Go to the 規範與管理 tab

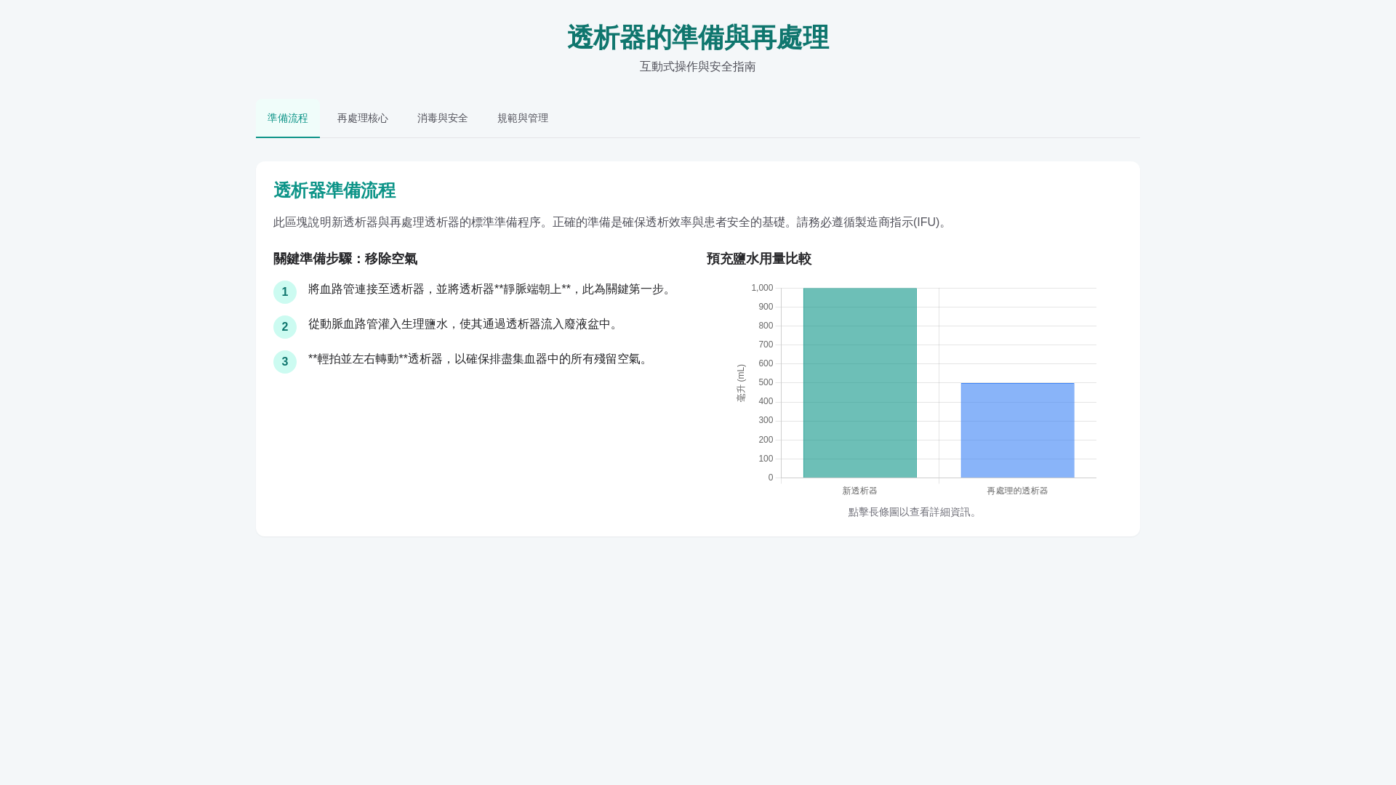tap(523, 118)
